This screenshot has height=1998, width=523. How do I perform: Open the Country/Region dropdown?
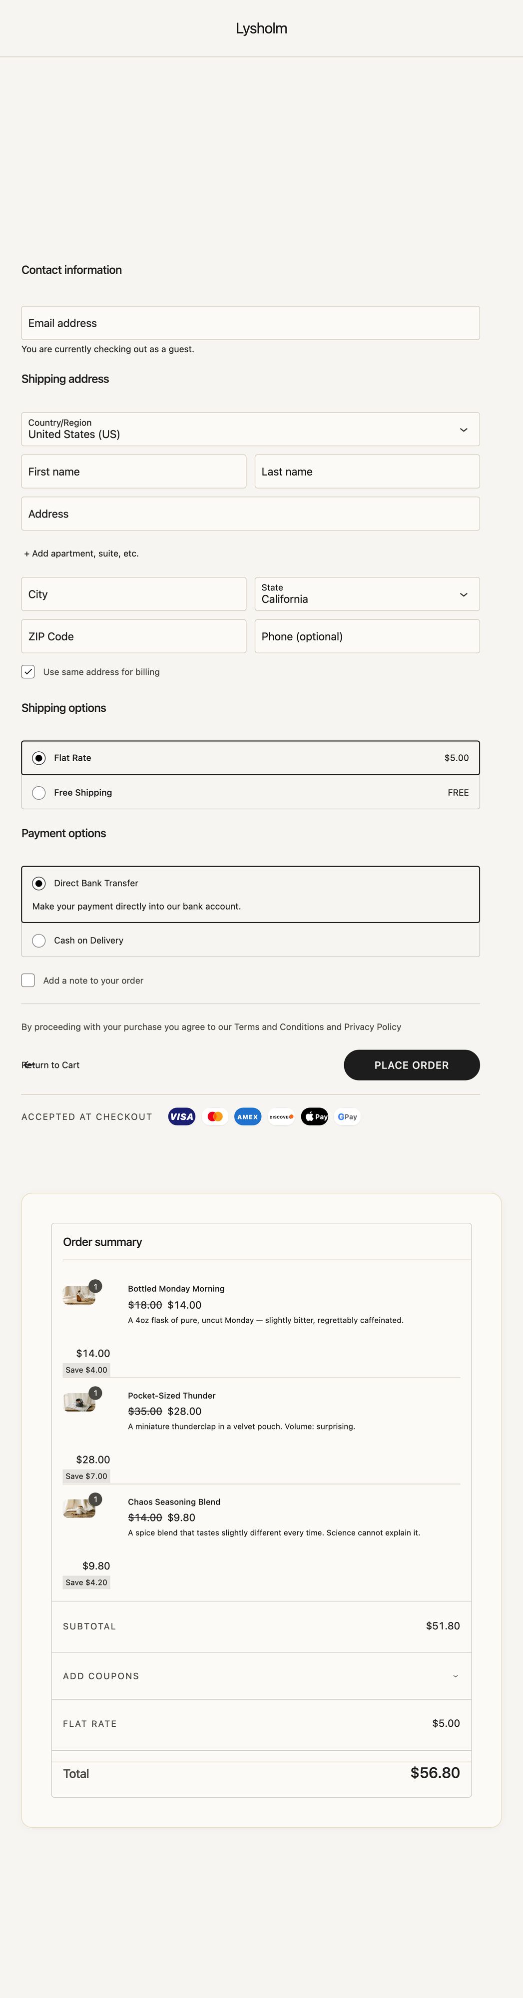[250, 429]
